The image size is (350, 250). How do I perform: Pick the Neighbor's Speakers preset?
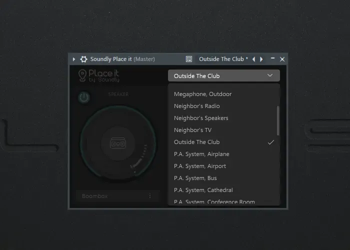(x=224, y=118)
